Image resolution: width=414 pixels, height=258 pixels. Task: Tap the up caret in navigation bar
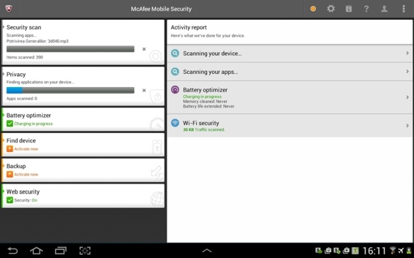click(207, 250)
